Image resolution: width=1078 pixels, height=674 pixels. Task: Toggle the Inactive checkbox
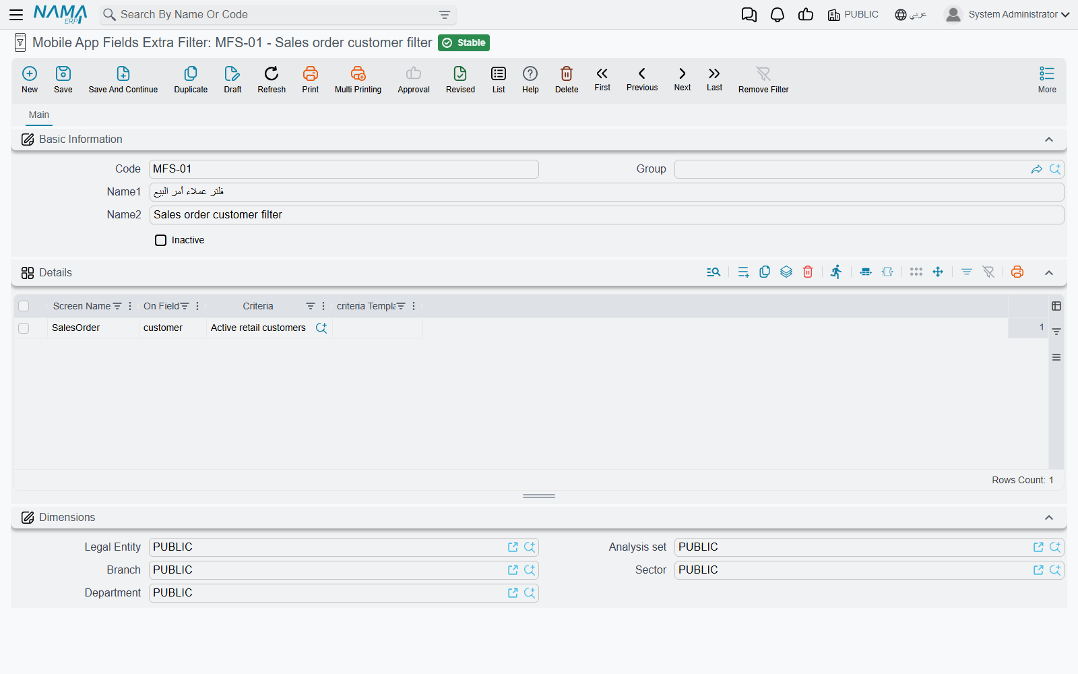click(160, 240)
